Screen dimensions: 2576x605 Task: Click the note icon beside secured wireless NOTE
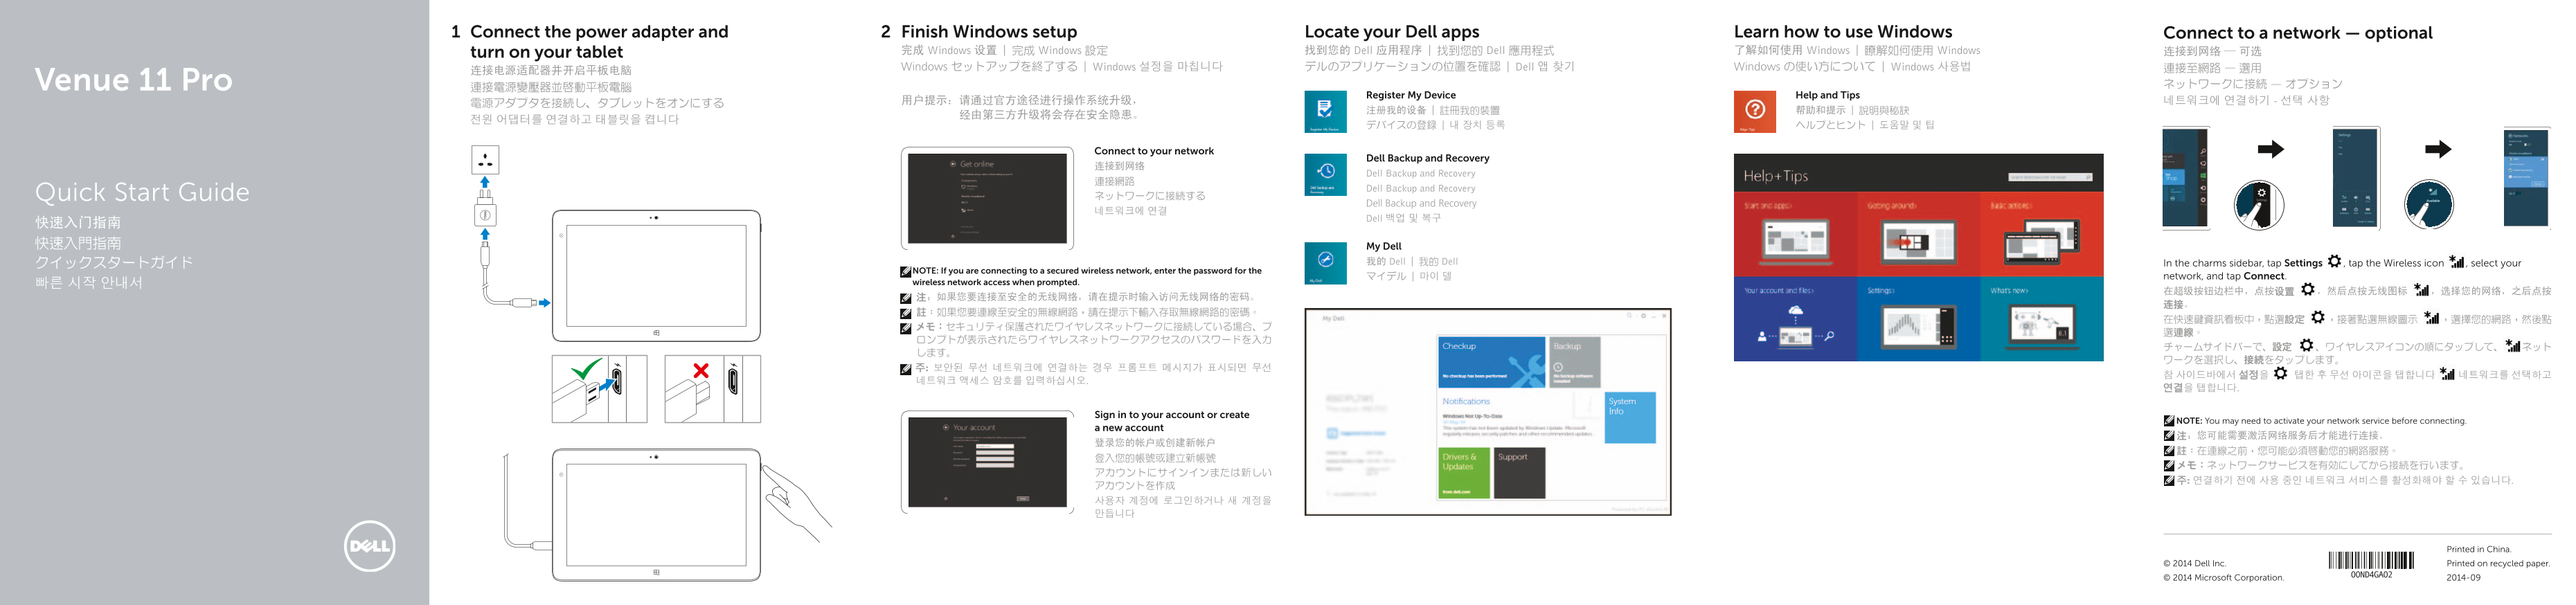(905, 272)
